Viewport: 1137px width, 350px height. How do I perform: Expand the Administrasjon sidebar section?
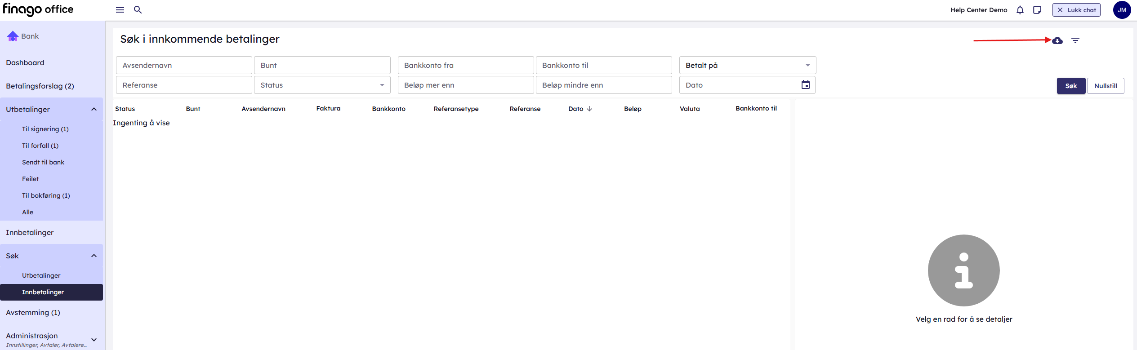click(x=94, y=340)
